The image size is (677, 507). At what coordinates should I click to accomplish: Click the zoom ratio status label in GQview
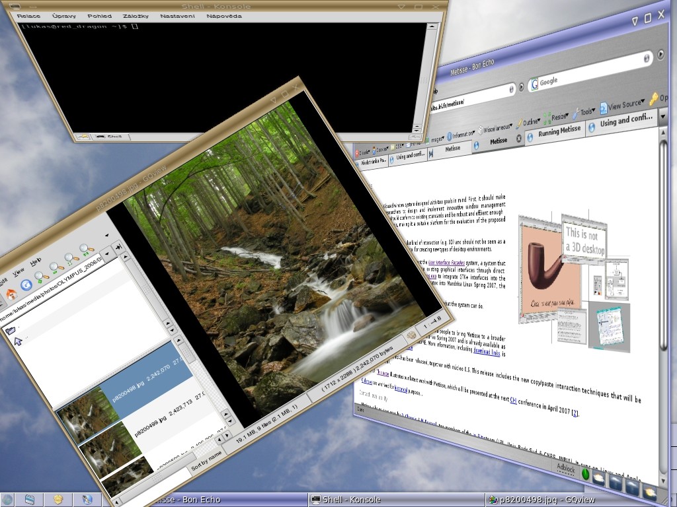pos(433,321)
